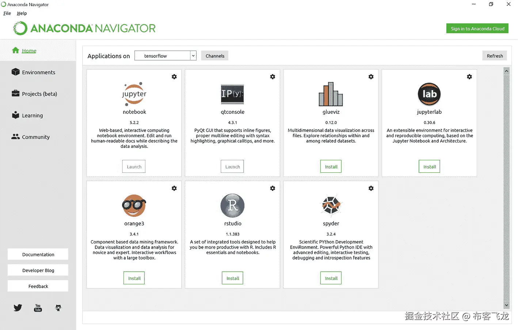Click the jupyterlab version 0.30.6 text
This screenshot has height=330, width=518.
pos(429,123)
